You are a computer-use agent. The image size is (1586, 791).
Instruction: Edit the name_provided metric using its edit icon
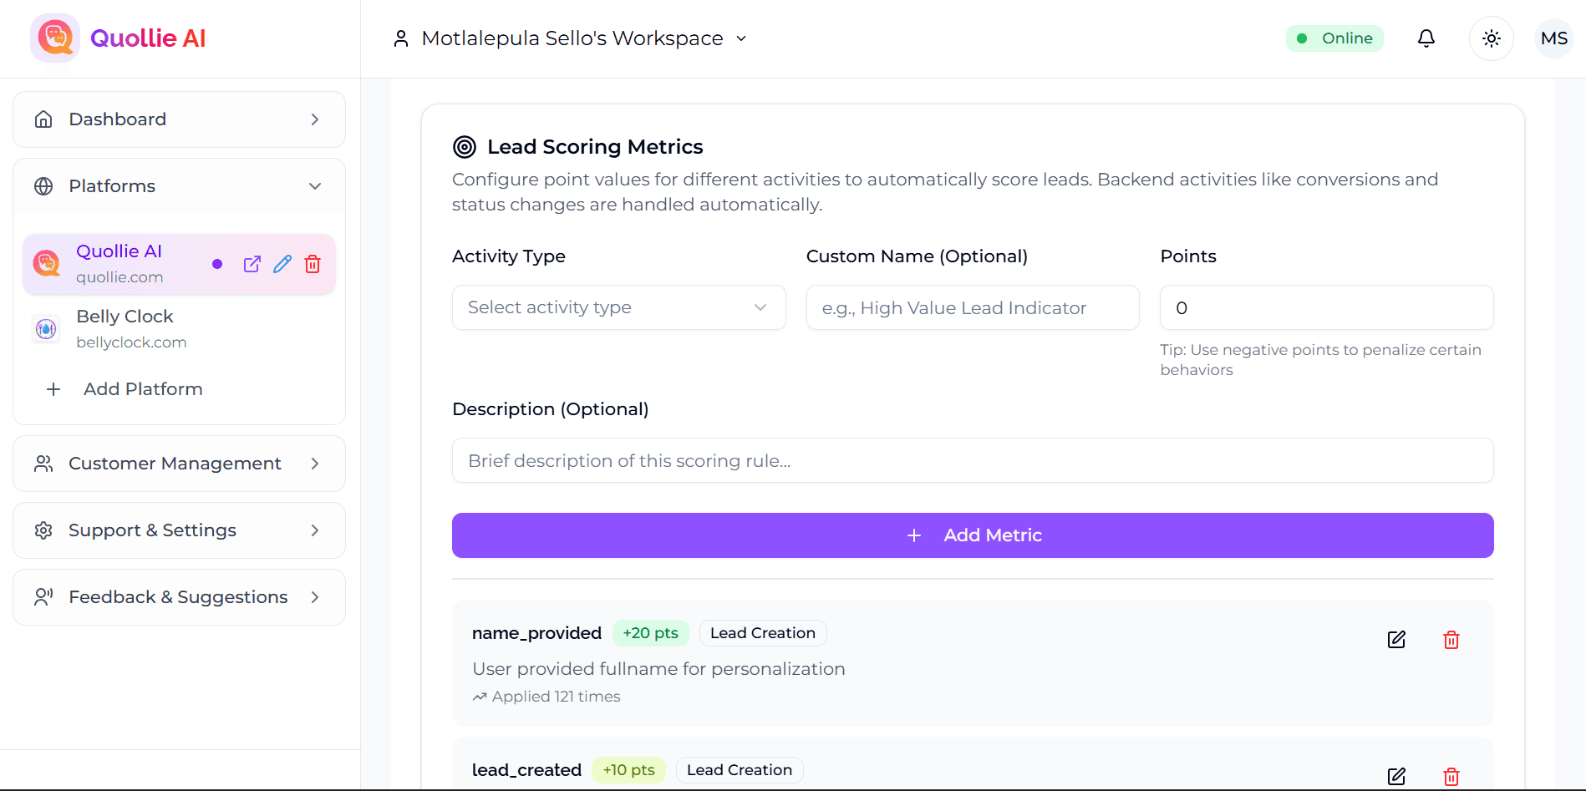(1396, 640)
